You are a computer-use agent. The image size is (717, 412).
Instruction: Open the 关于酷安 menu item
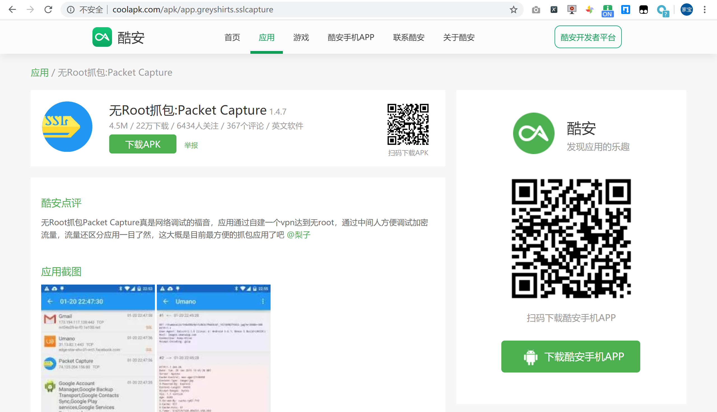tap(459, 37)
